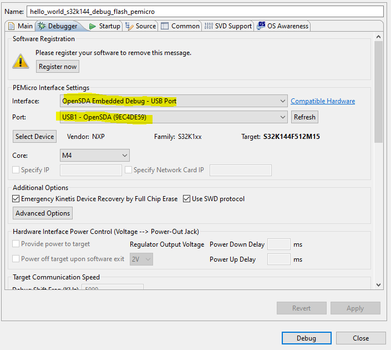391x350 pixels.
Task: Toggle Provide power to target checkbox
Action: tap(16, 244)
